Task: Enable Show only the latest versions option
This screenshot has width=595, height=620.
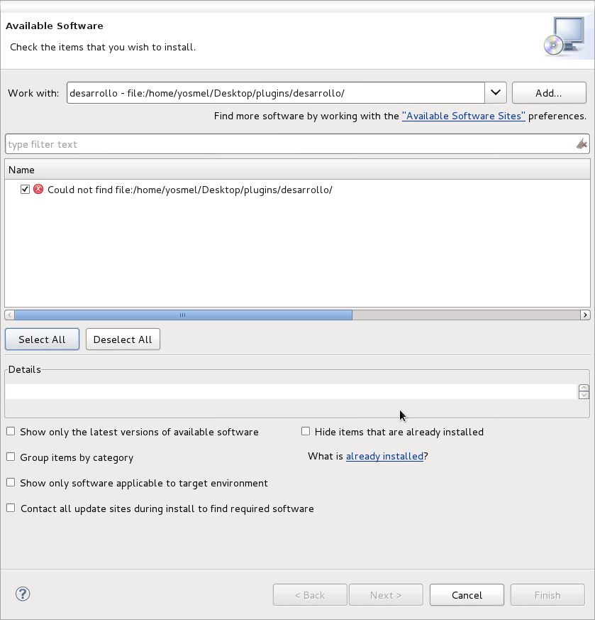Action: (11, 431)
